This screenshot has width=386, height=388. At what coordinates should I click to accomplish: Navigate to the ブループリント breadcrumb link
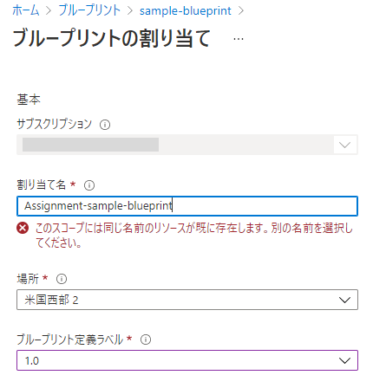89,10
